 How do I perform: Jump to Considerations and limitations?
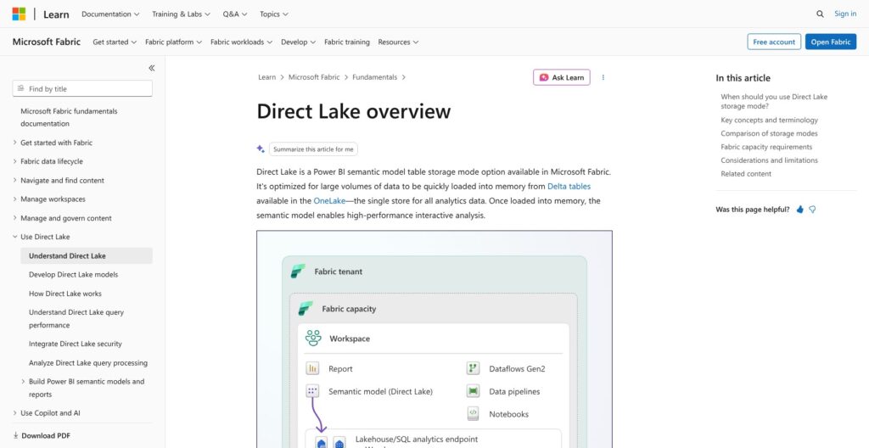[x=769, y=160]
